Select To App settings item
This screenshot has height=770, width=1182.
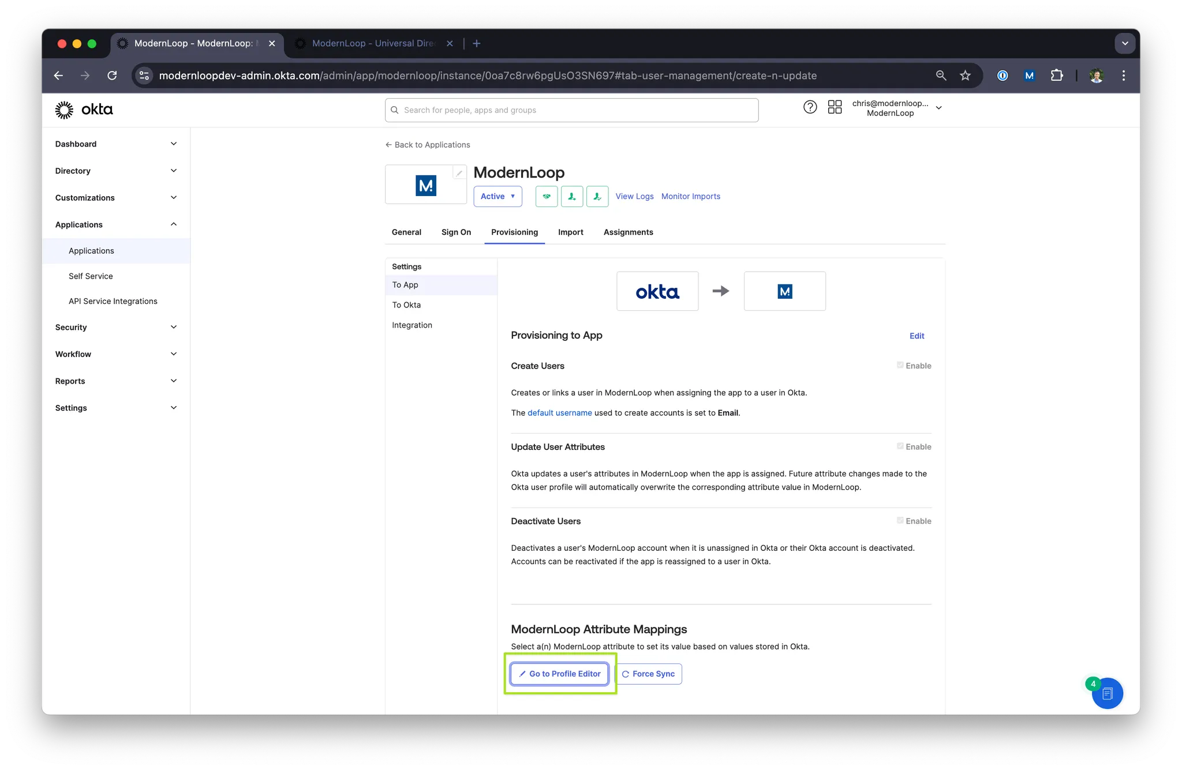(441, 285)
